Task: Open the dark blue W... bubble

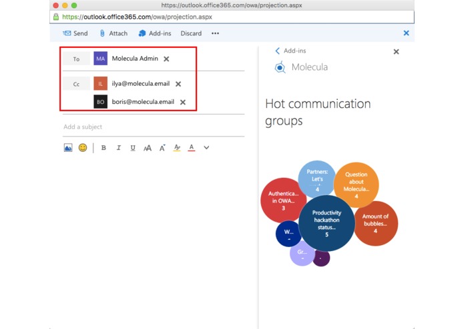Action: 288,234
